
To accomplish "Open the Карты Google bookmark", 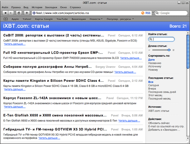I will [x=44, y=19].
